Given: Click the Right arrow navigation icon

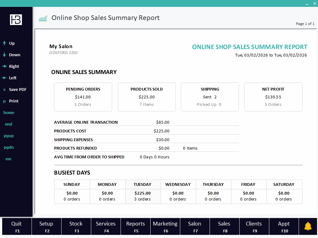Looking at the screenshot, I should click(4, 66).
